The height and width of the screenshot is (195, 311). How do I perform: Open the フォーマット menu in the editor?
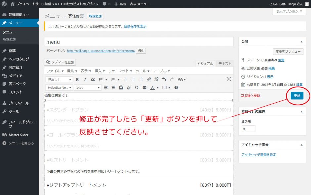(120, 71)
